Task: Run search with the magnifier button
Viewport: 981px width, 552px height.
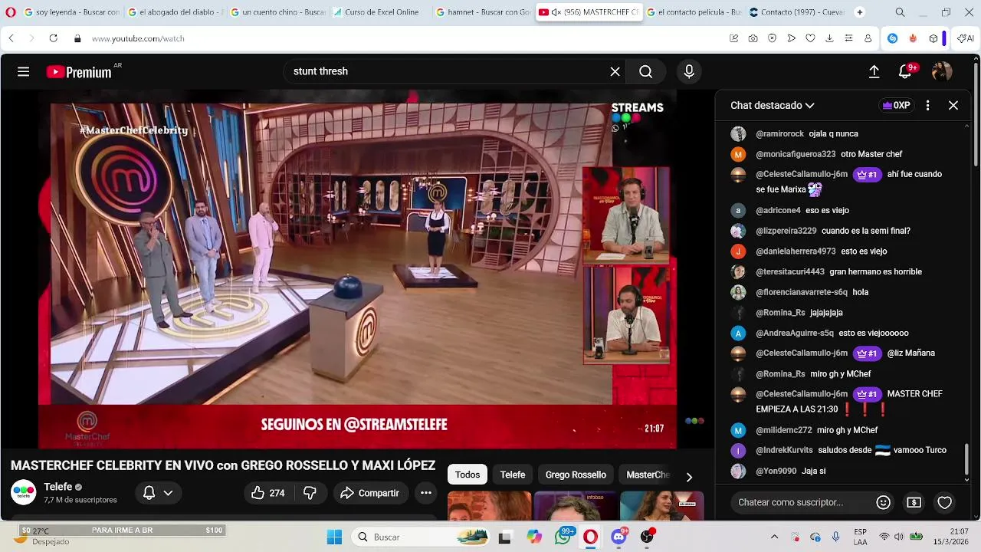Action: tap(646, 71)
